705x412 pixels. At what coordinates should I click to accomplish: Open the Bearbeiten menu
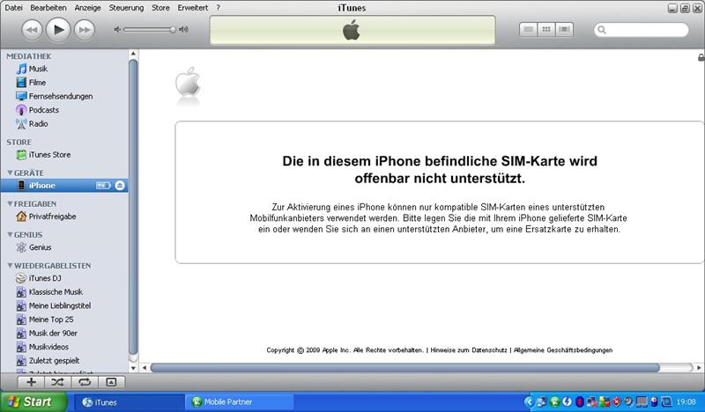(x=48, y=8)
